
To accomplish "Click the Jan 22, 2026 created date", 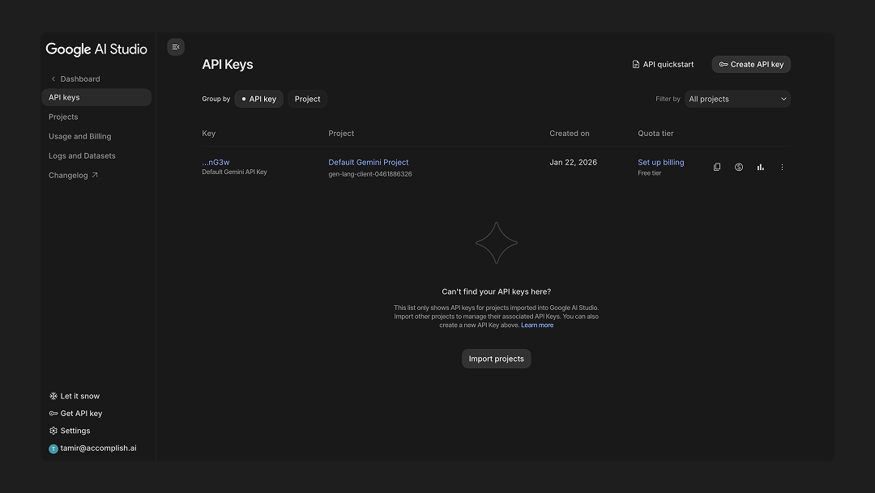I will (573, 162).
